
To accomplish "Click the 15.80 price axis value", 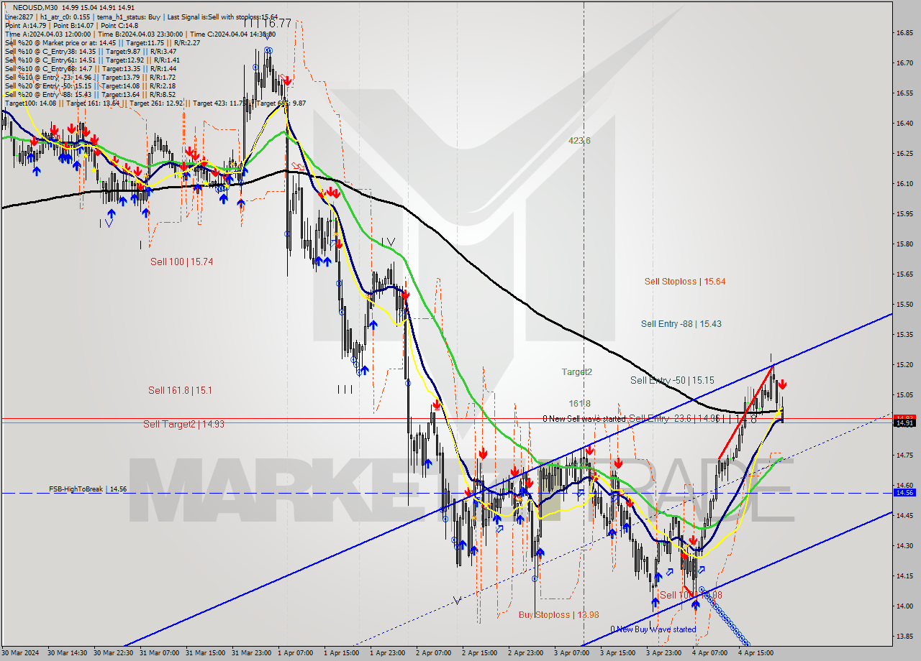I will point(904,244).
